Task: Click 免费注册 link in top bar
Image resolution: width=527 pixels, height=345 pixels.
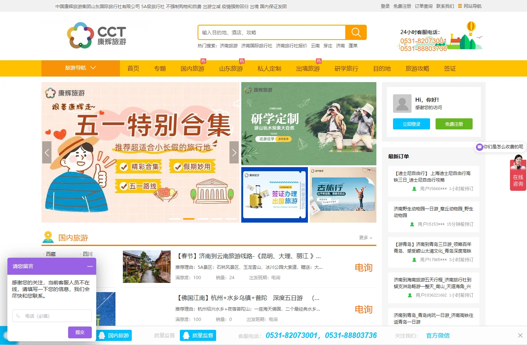Action: tap(402, 6)
